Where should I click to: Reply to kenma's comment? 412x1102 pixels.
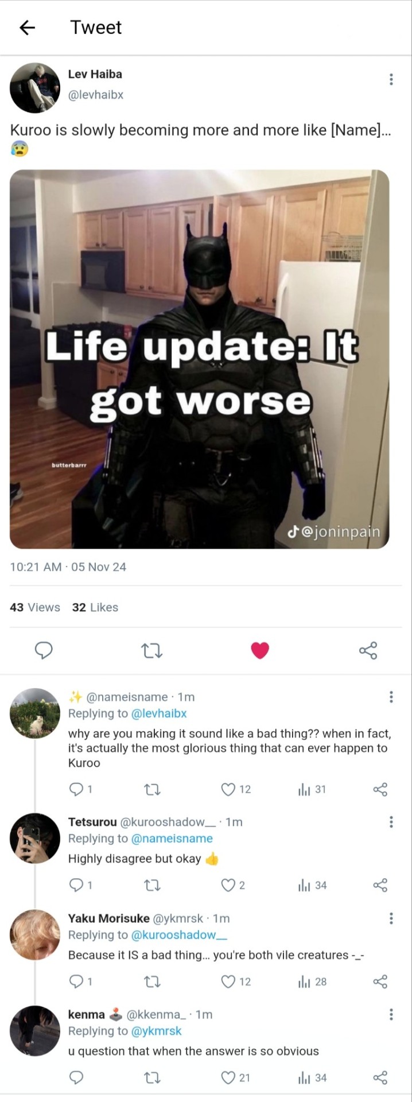[76, 1078]
